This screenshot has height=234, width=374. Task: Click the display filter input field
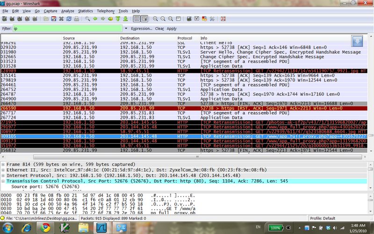(67, 29)
